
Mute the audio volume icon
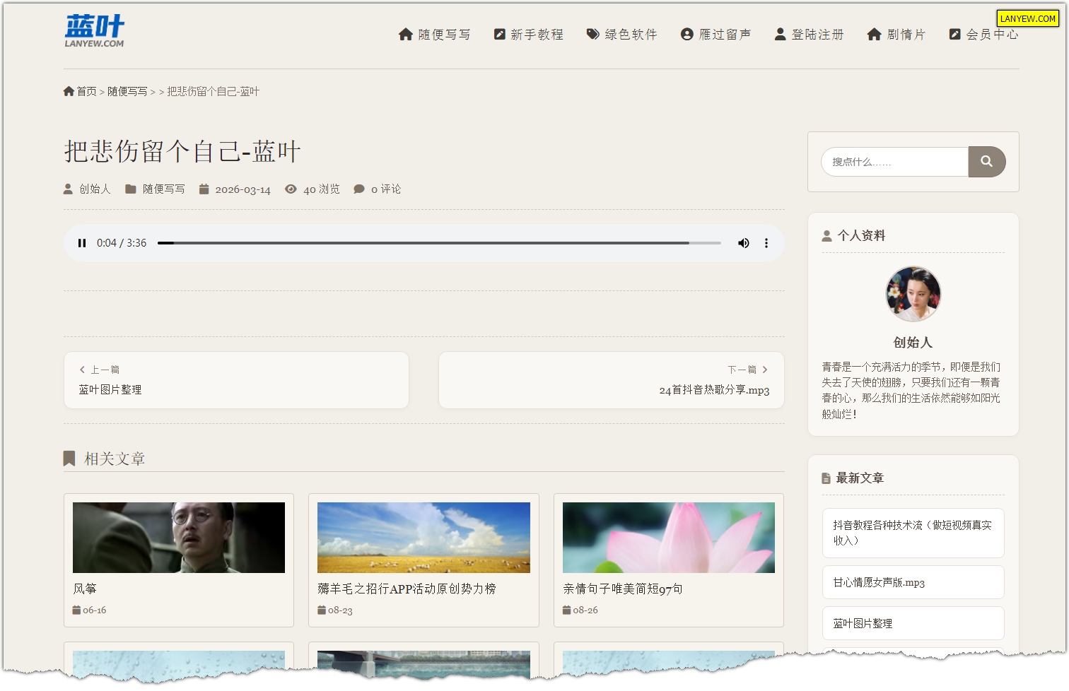click(x=743, y=243)
